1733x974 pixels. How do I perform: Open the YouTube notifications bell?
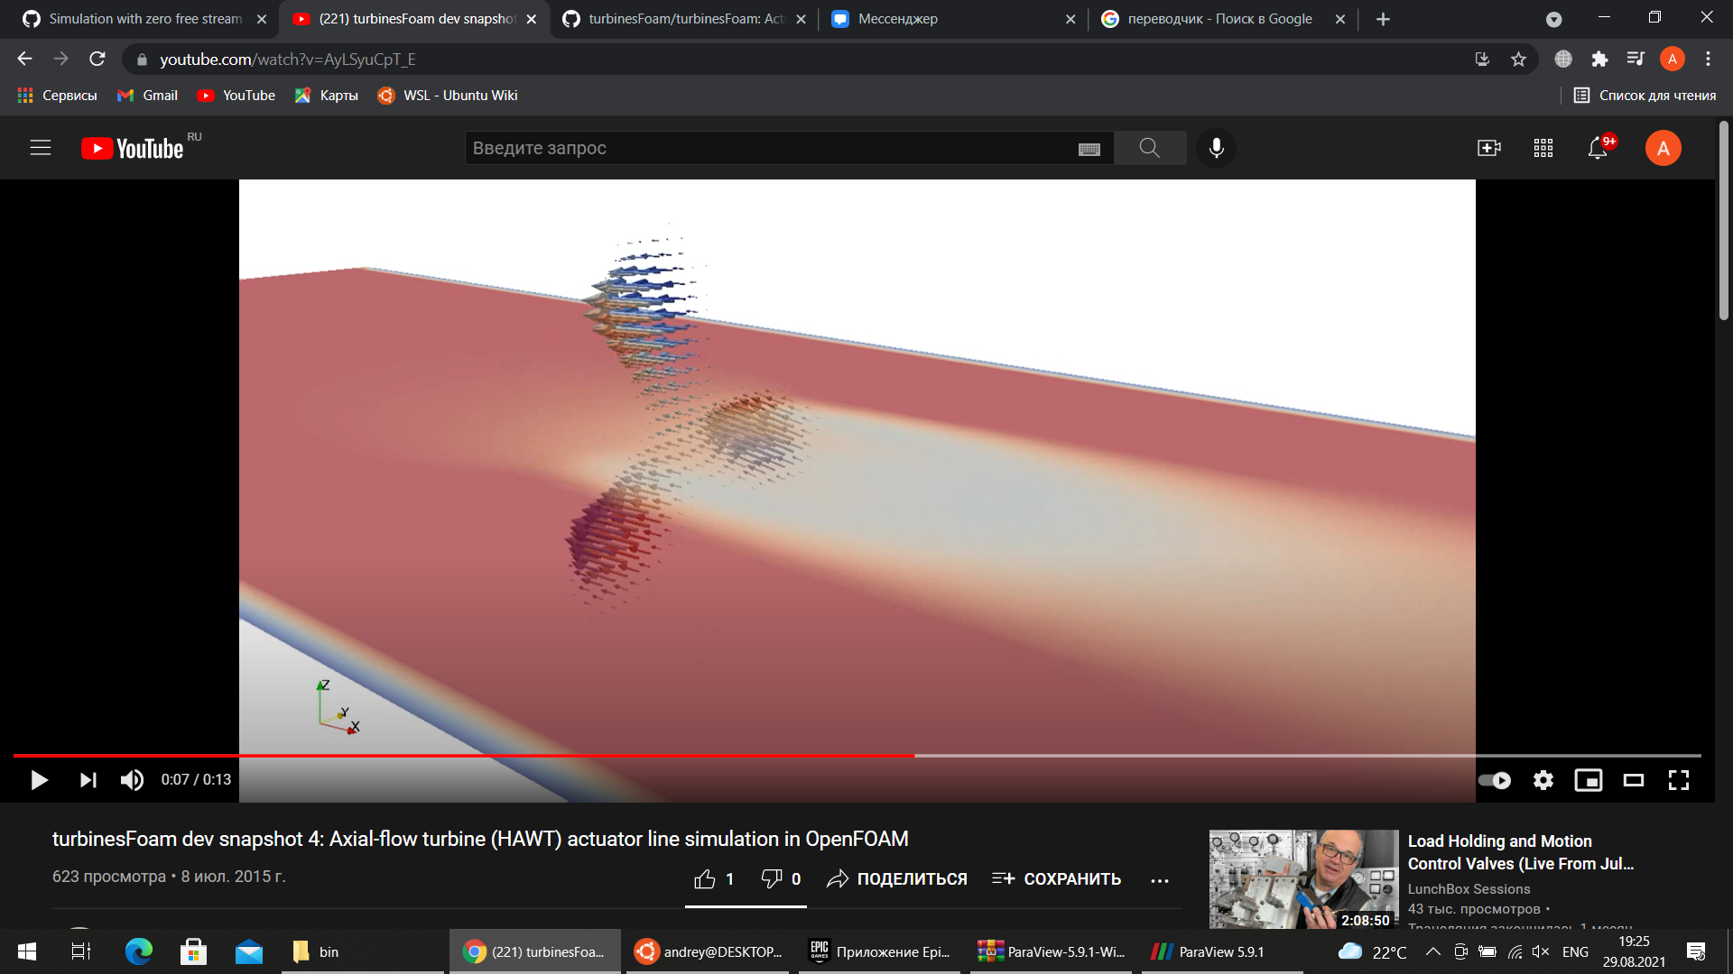coord(1598,148)
